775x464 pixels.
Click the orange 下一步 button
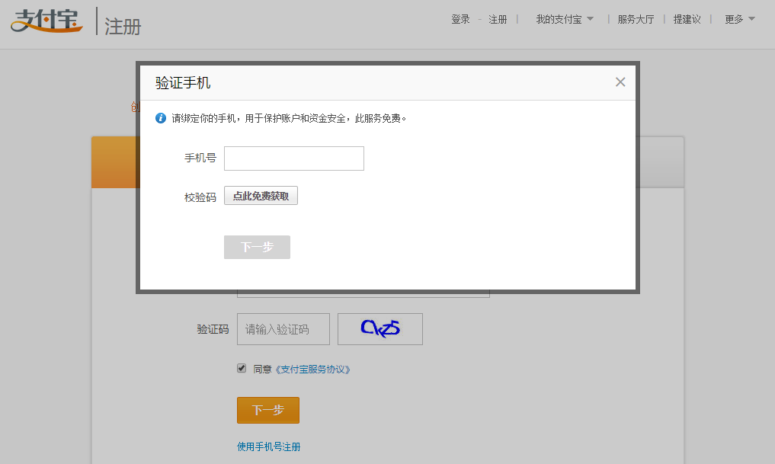click(268, 410)
